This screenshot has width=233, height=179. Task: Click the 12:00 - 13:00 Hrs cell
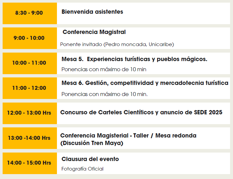[x=30, y=113]
